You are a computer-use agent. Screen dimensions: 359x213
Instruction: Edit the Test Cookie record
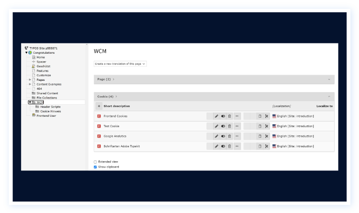pyautogui.click(x=216, y=126)
